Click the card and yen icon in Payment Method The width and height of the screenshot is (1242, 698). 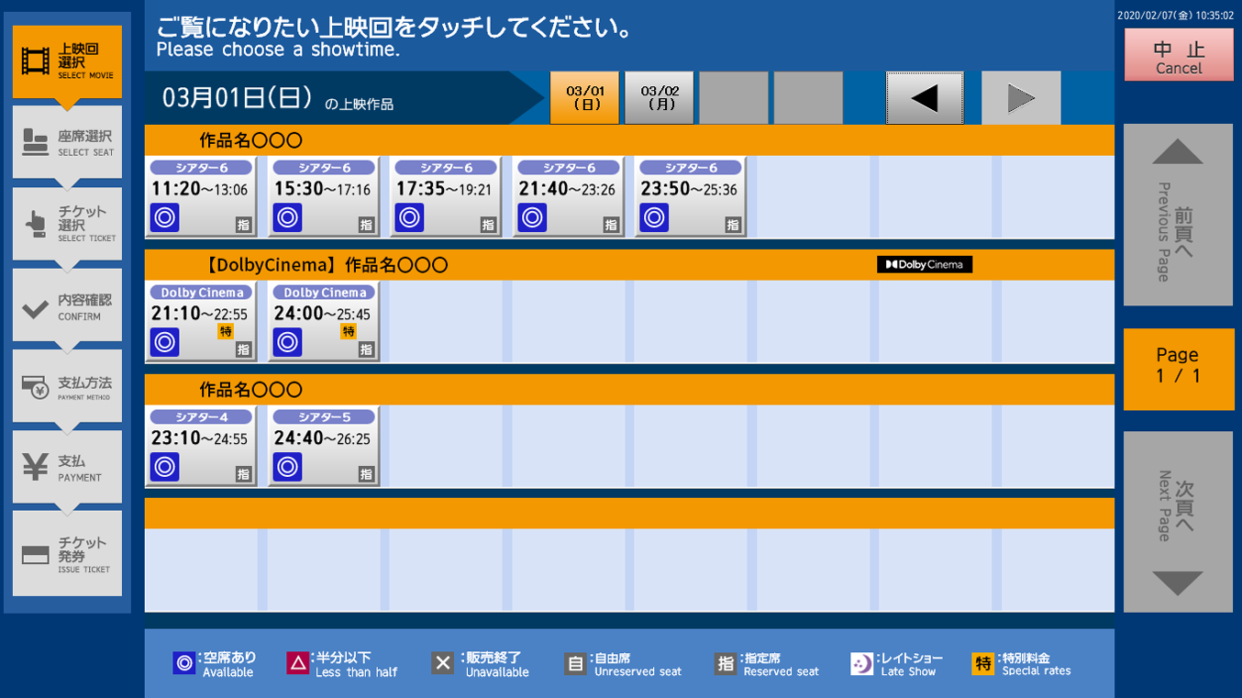click(x=36, y=387)
